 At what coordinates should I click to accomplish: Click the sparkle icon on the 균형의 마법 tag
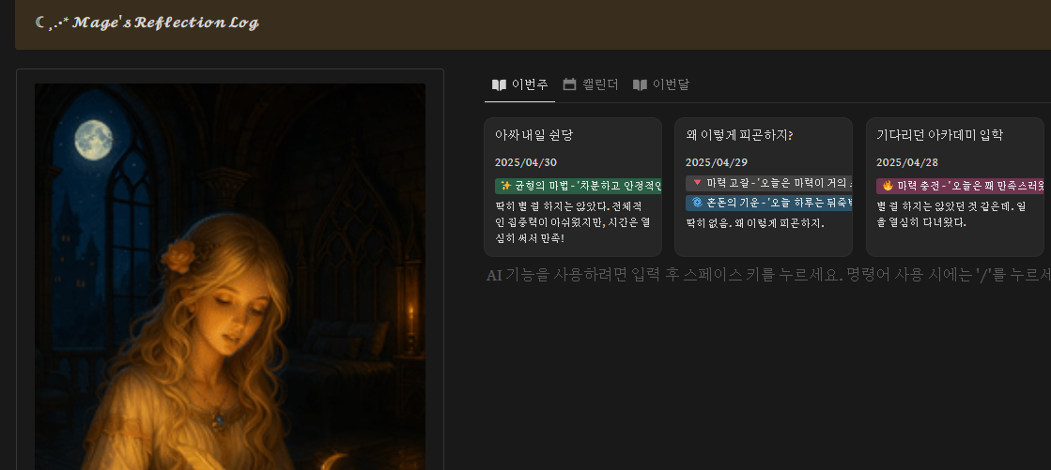pyautogui.click(x=505, y=185)
